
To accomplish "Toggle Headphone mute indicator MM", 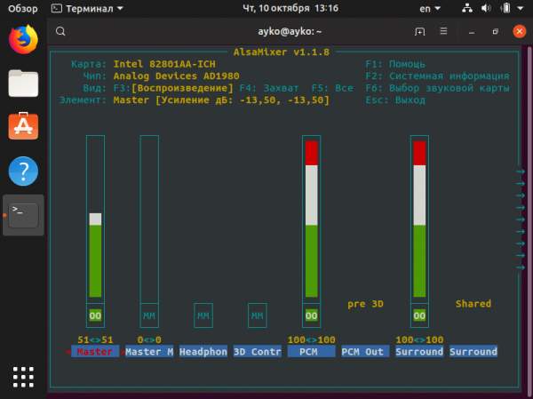I will [203, 315].
